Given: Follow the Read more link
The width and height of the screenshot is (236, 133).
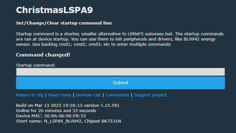Looking at the screenshot, I should tap(59, 95).
